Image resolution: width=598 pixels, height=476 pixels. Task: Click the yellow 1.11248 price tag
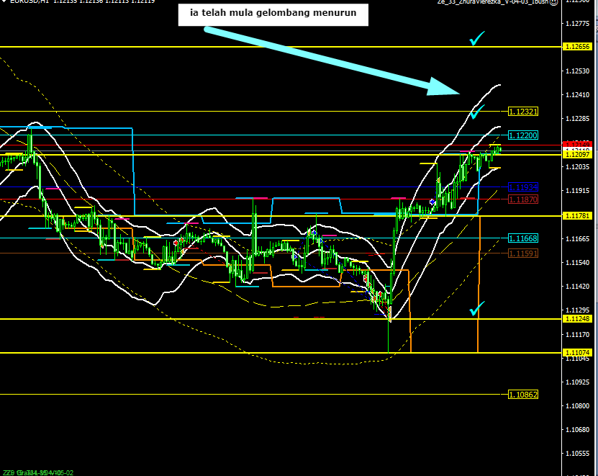click(577, 319)
